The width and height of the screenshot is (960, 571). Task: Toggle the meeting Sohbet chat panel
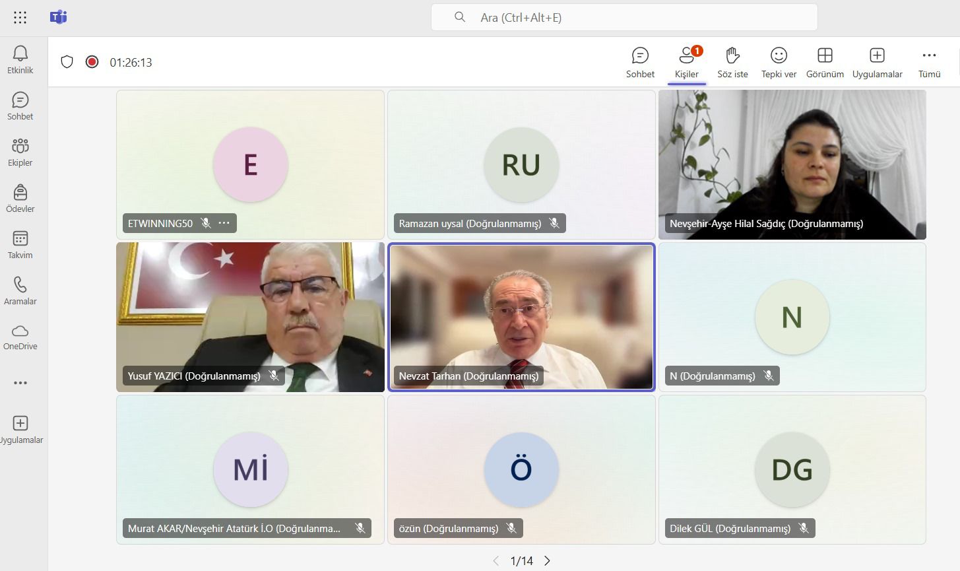640,62
